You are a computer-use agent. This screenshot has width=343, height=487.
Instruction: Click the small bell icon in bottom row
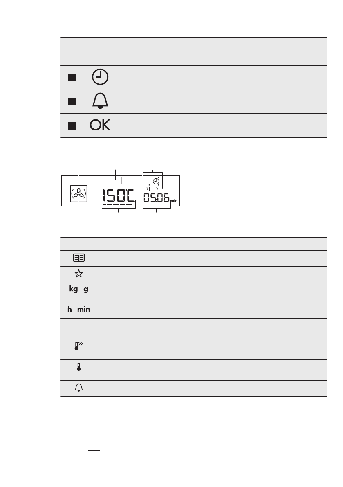(78, 388)
